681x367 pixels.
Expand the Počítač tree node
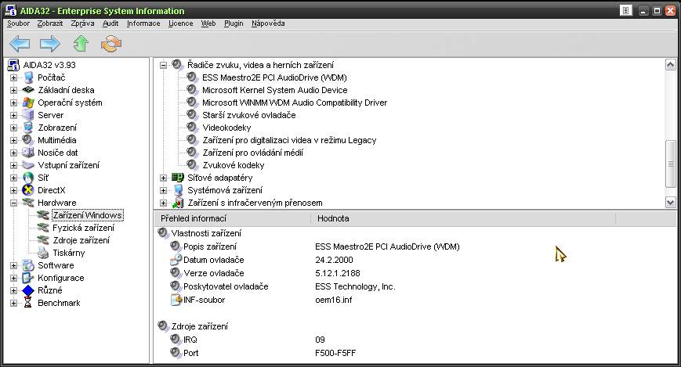pyautogui.click(x=14, y=77)
